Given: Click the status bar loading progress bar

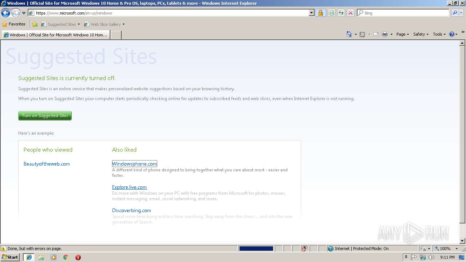Looking at the screenshot, I should pyautogui.click(x=256, y=249).
